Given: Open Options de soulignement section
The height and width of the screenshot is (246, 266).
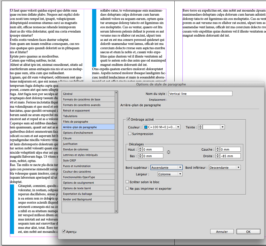Looking at the screenshot, I should coord(88,183).
